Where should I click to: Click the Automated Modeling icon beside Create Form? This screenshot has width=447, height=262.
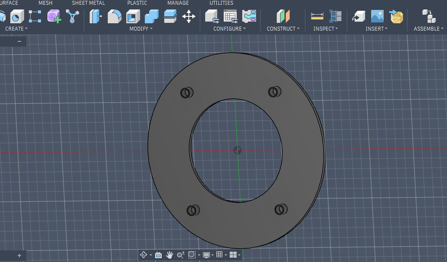point(72,16)
